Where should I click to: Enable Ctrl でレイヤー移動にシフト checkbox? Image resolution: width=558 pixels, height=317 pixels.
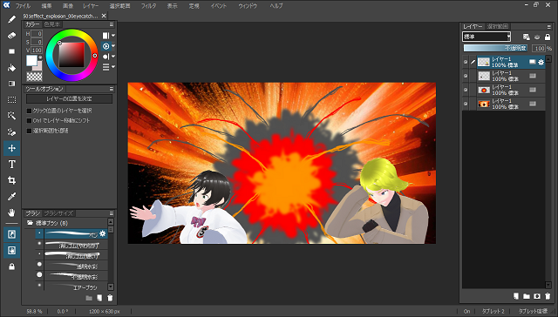[x=29, y=120]
